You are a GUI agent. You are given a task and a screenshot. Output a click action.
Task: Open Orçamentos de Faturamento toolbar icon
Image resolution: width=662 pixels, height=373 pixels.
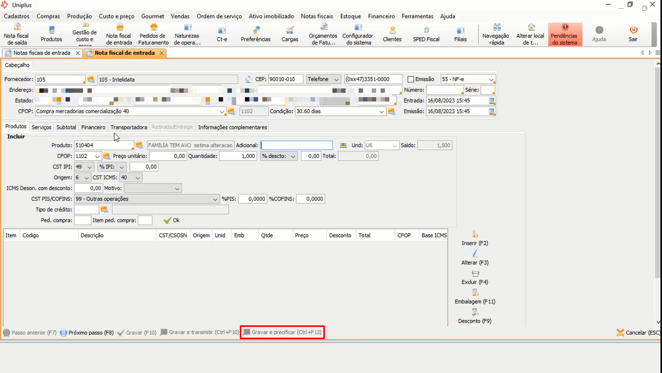click(323, 34)
